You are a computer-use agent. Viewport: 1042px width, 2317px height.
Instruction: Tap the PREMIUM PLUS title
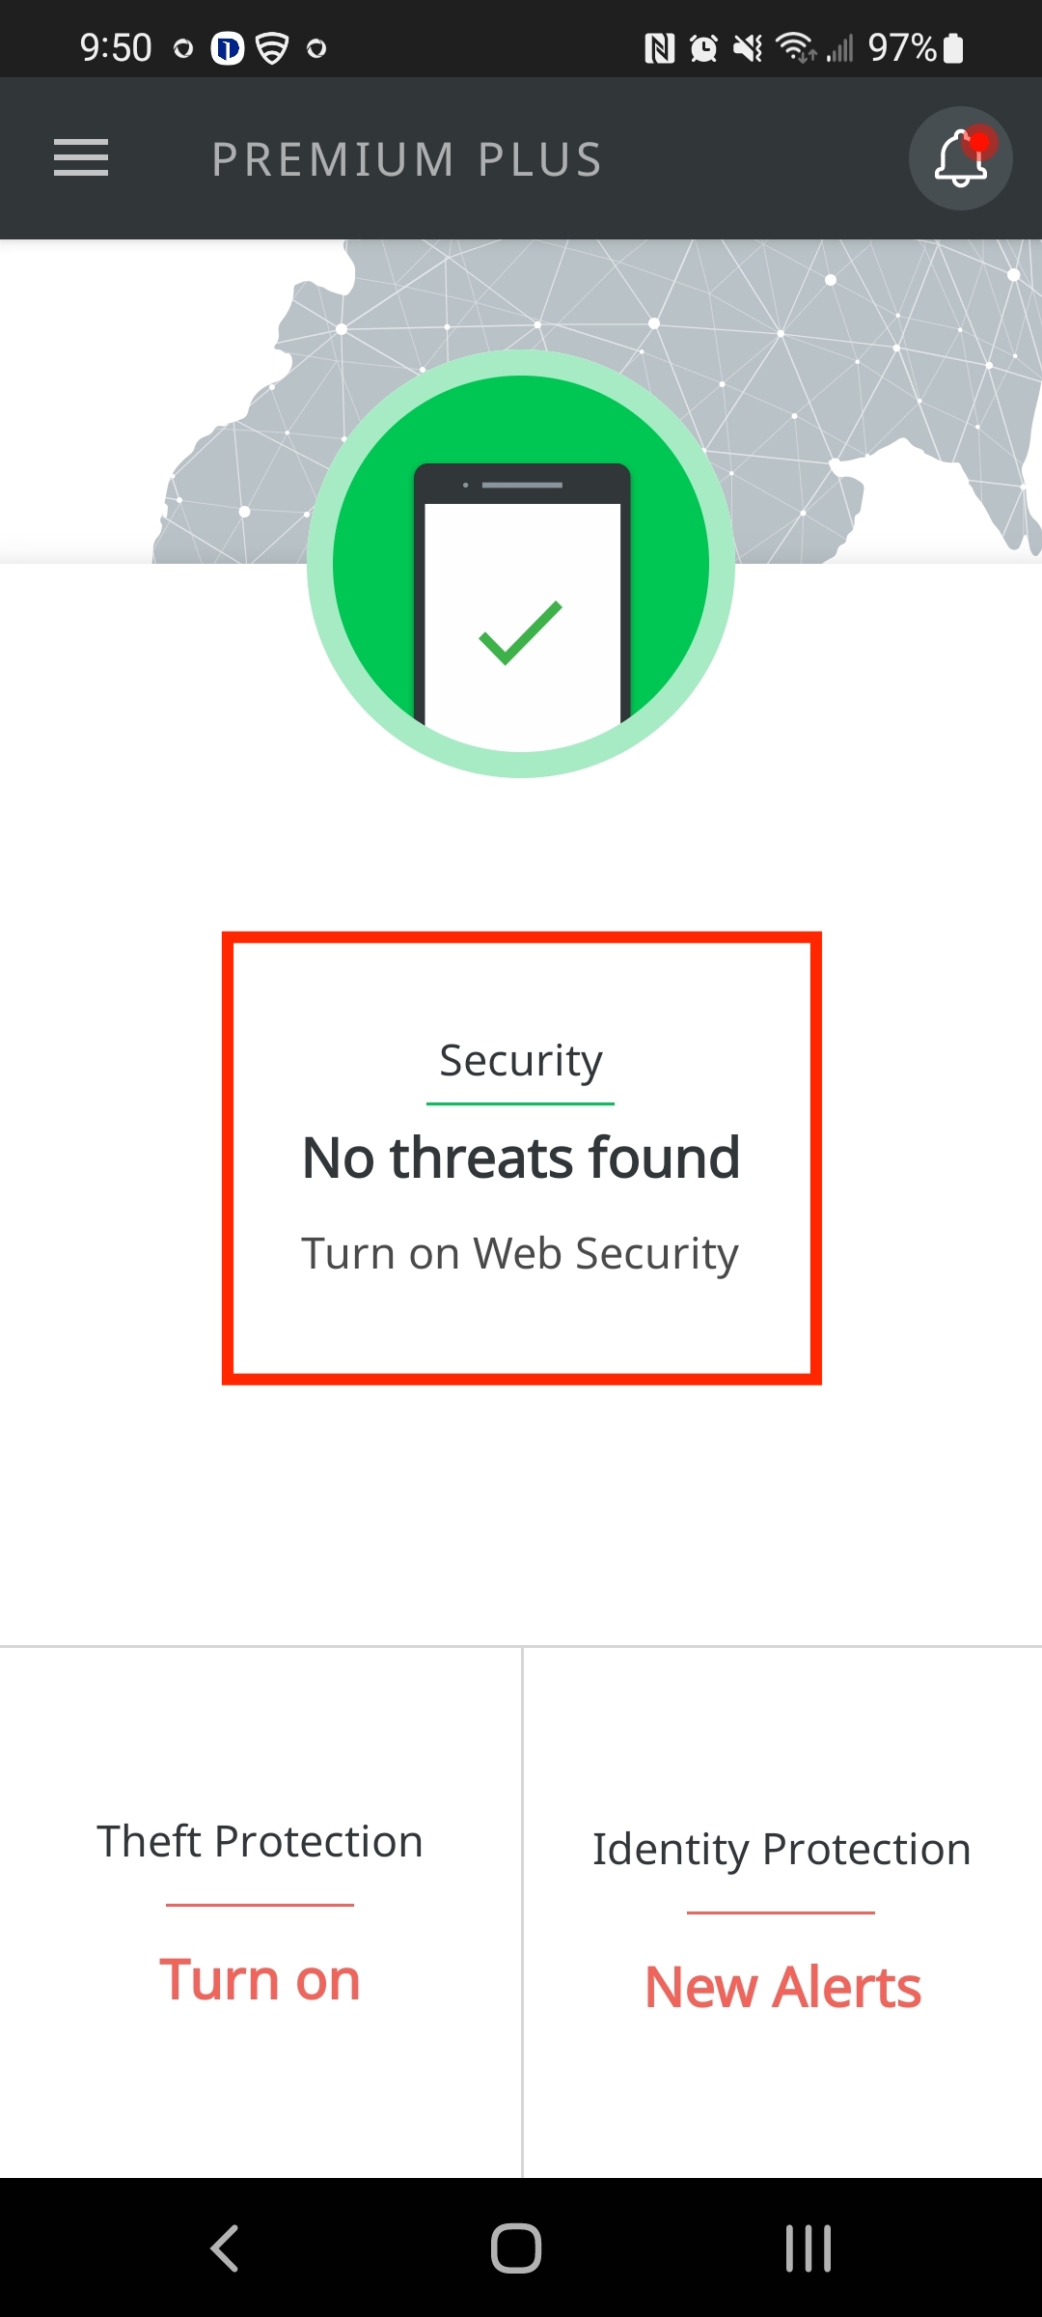tap(407, 160)
